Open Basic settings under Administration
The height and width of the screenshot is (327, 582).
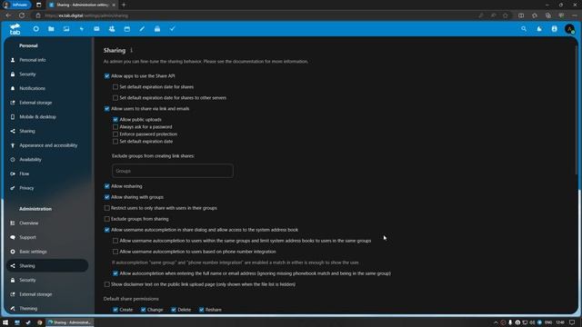(x=47, y=252)
